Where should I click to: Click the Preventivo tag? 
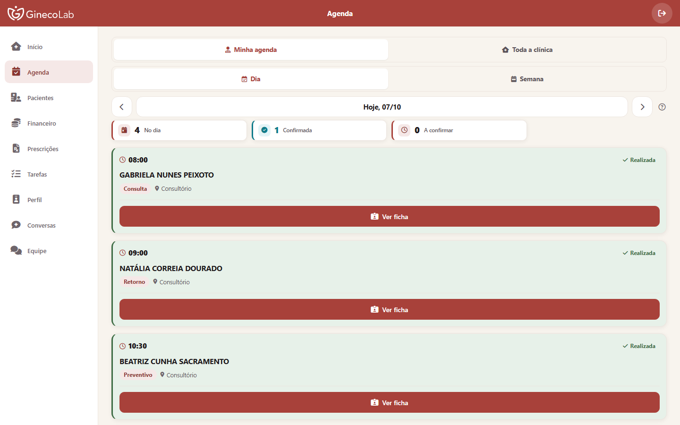click(138, 374)
